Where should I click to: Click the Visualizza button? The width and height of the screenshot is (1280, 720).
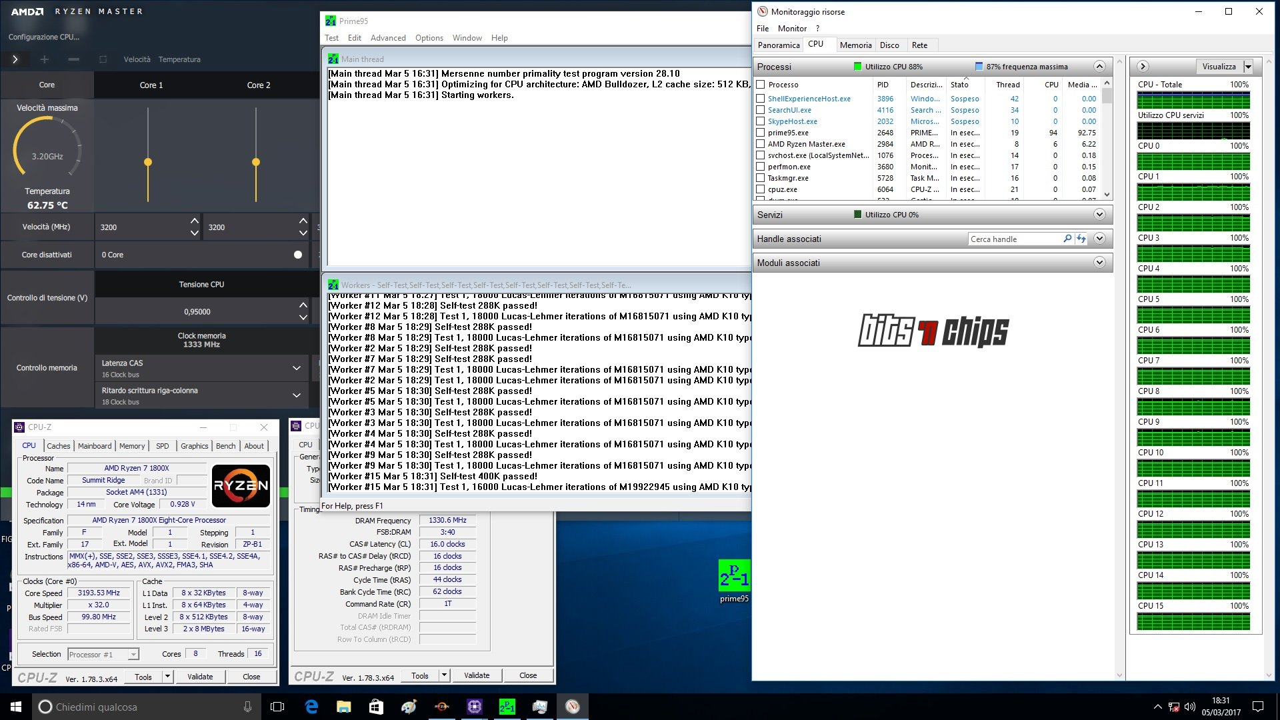coord(1219,66)
